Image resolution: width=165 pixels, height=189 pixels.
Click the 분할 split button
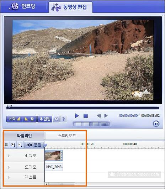[x=34, y=145]
